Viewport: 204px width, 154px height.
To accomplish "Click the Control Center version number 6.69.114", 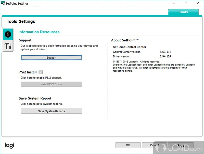I will (165, 52).
